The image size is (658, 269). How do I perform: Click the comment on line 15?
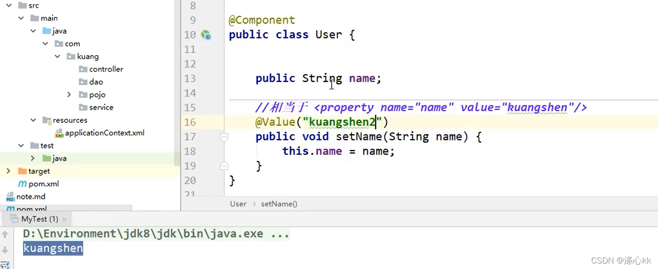point(421,107)
